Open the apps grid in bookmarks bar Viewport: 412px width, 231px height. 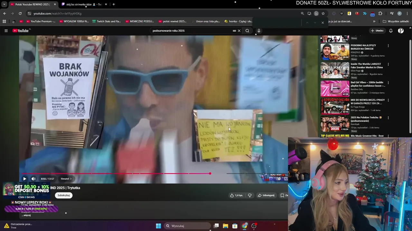click(x=4, y=21)
